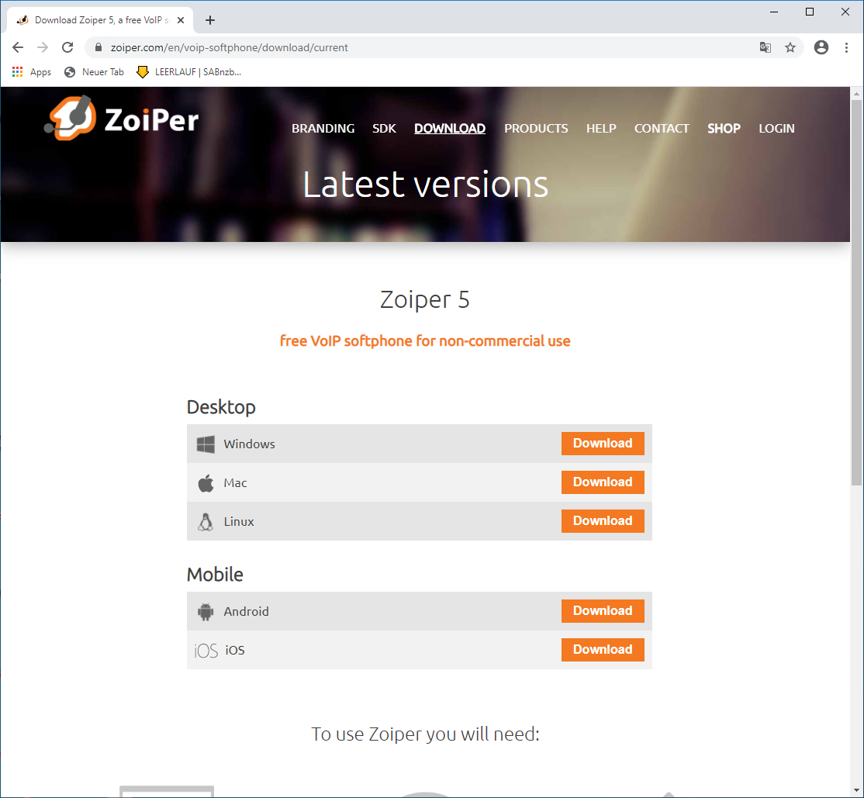Viewport: 864px width, 798px height.
Task: Go back using the browser back arrow
Action: tap(19, 47)
